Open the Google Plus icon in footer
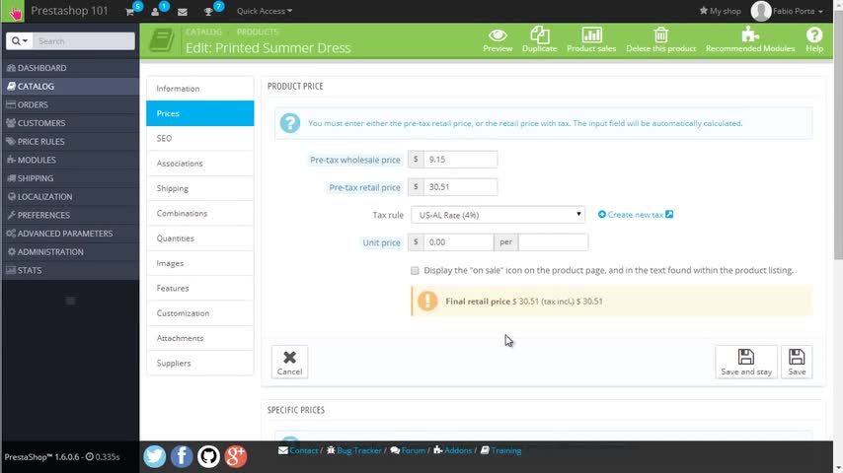 (x=236, y=456)
